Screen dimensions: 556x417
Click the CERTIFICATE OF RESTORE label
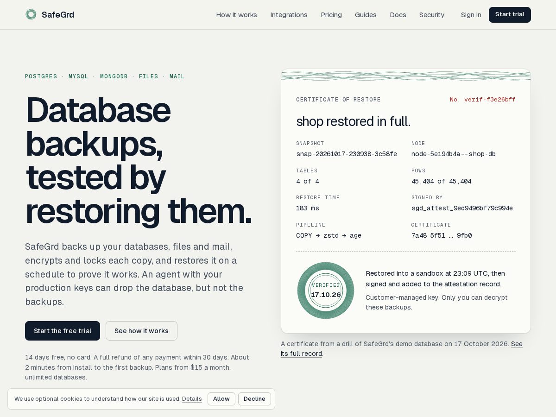tap(338, 100)
